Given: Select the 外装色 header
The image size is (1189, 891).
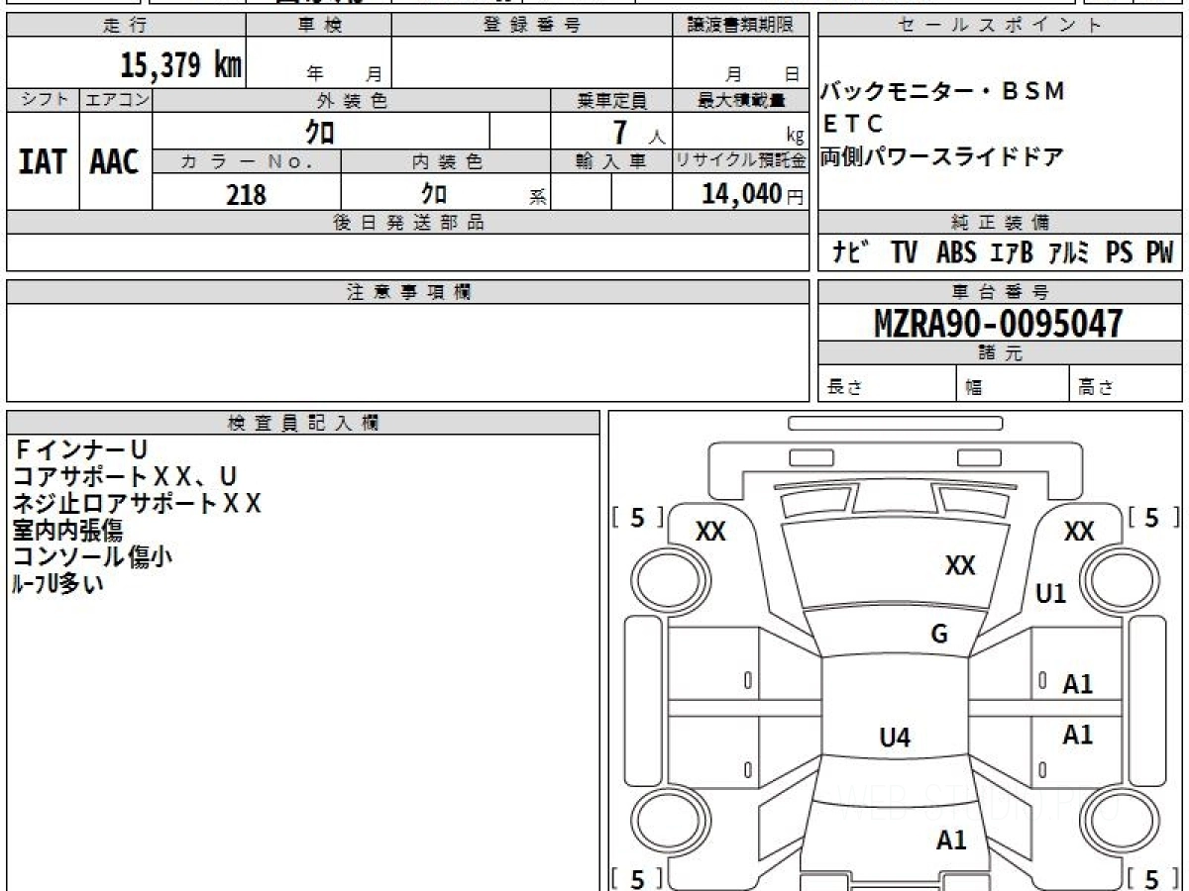Looking at the screenshot, I should click(352, 100).
